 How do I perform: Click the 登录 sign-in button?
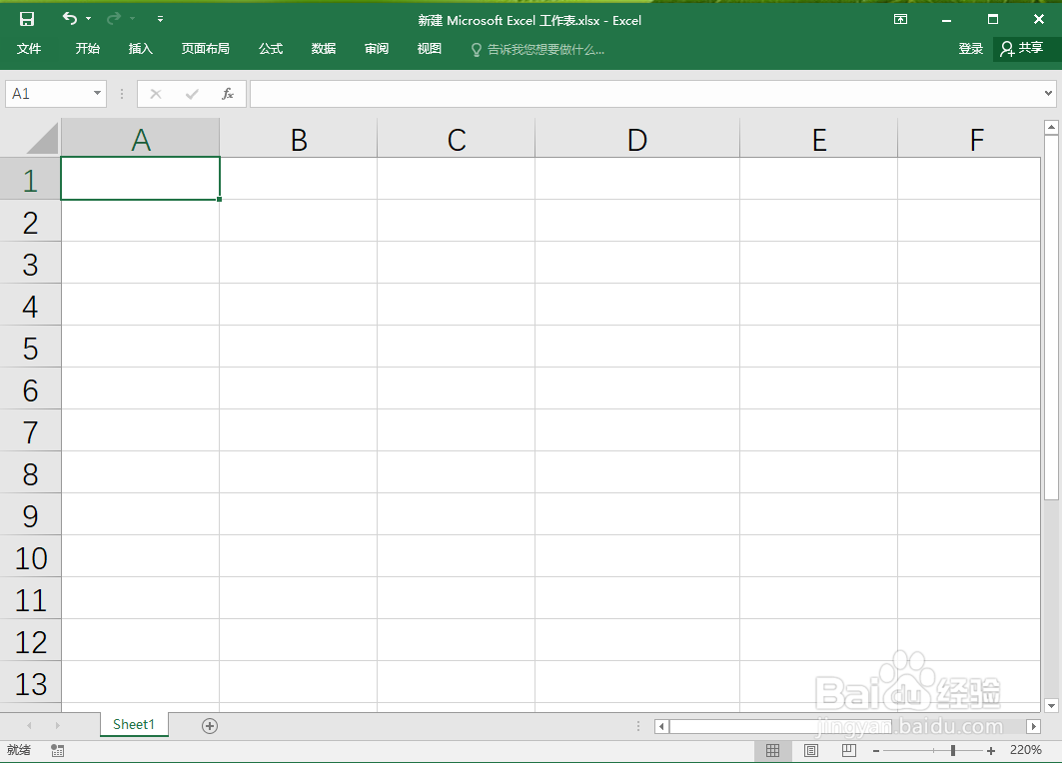(x=970, y=49)
